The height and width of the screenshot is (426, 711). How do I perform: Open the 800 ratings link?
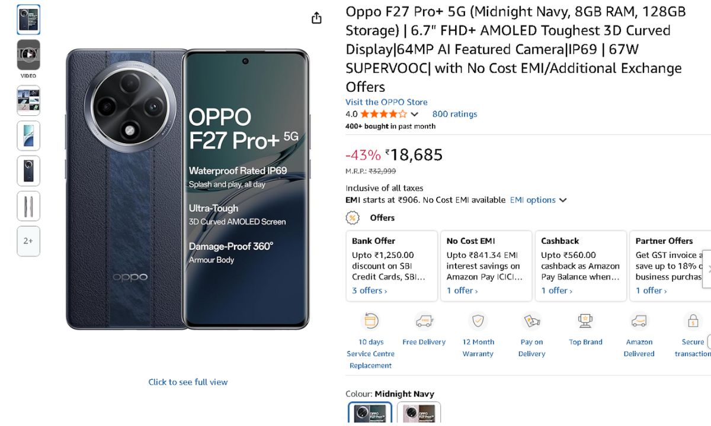click(454, 114)
